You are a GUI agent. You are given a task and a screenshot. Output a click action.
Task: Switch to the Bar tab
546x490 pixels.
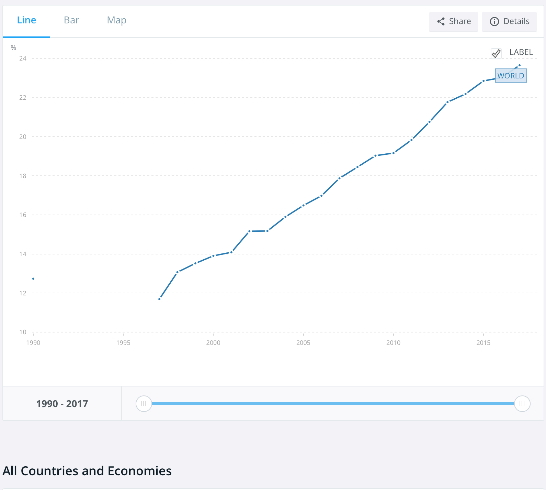click(x=71, y=20)
